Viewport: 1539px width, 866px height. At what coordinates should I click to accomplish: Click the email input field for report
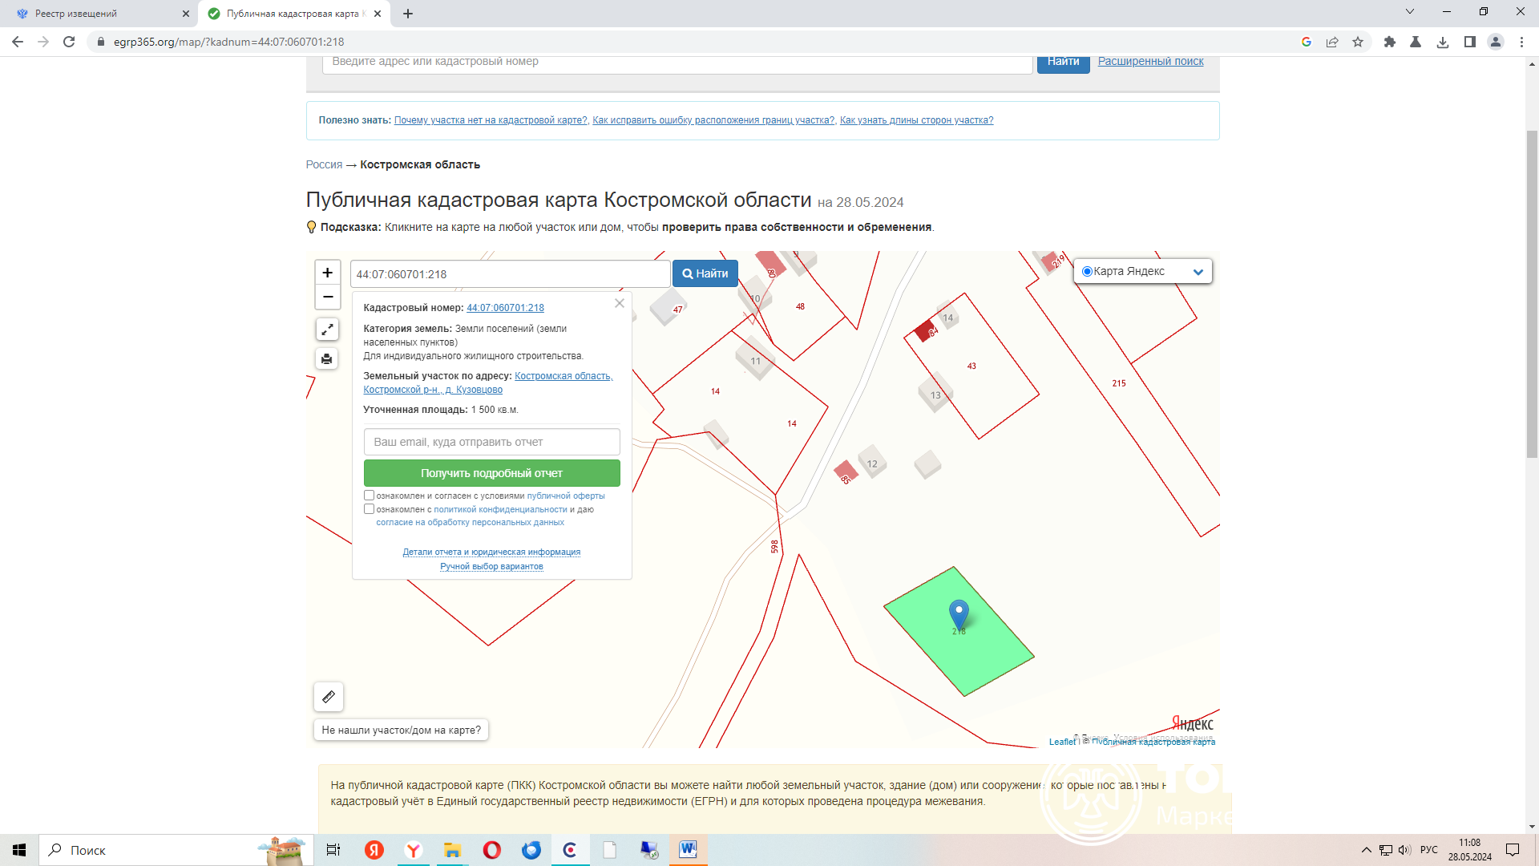click(x=491, y=442)
